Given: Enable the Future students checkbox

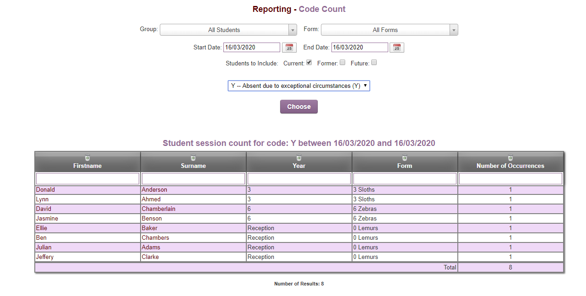Looking at the screenshot, I should coord(374,62).
